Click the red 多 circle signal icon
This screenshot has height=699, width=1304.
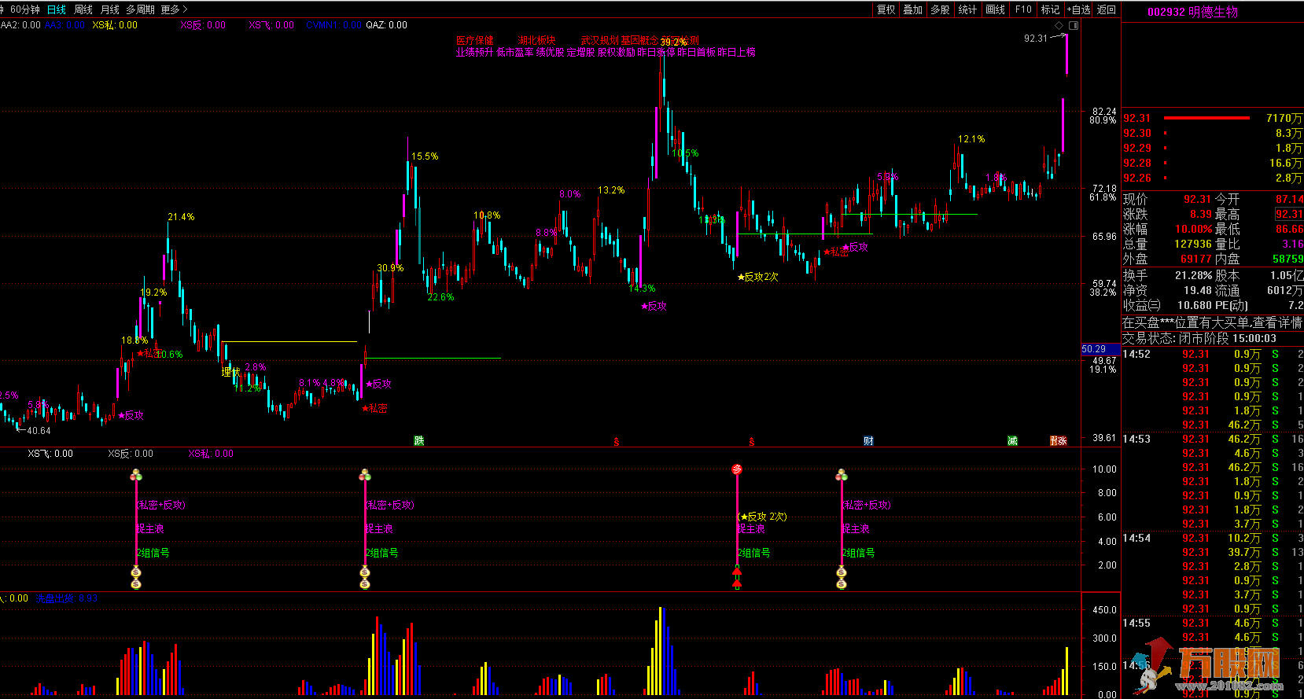(x=737, y=469)
